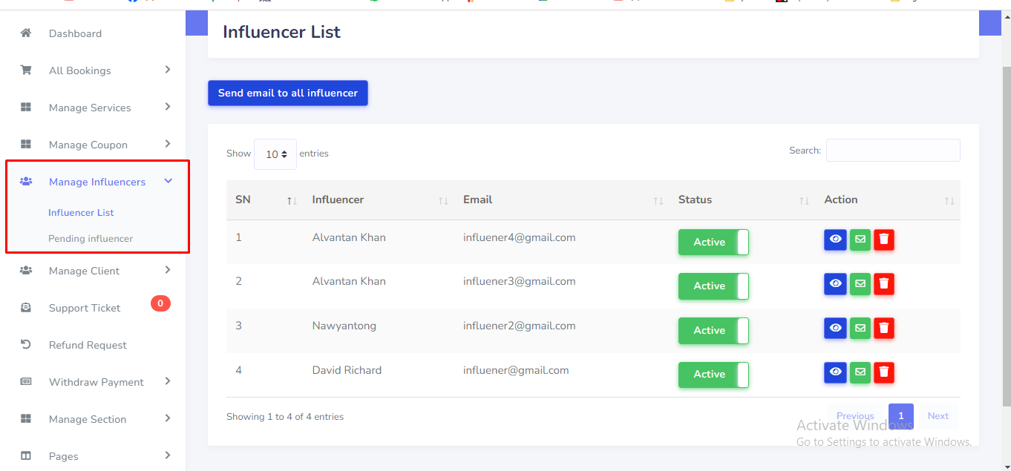
Task: Disable Active status for David Richard
Action: pos(713,375)
